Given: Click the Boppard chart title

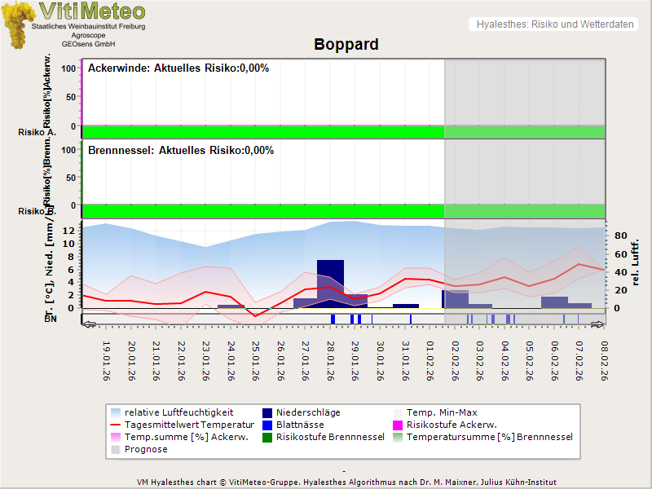Looking at the screenshot, I should pos(346,45).
